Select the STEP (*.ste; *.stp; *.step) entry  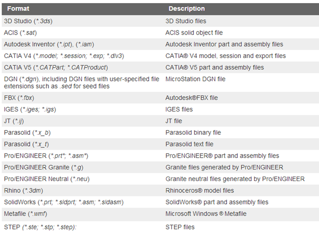(40, 227)
